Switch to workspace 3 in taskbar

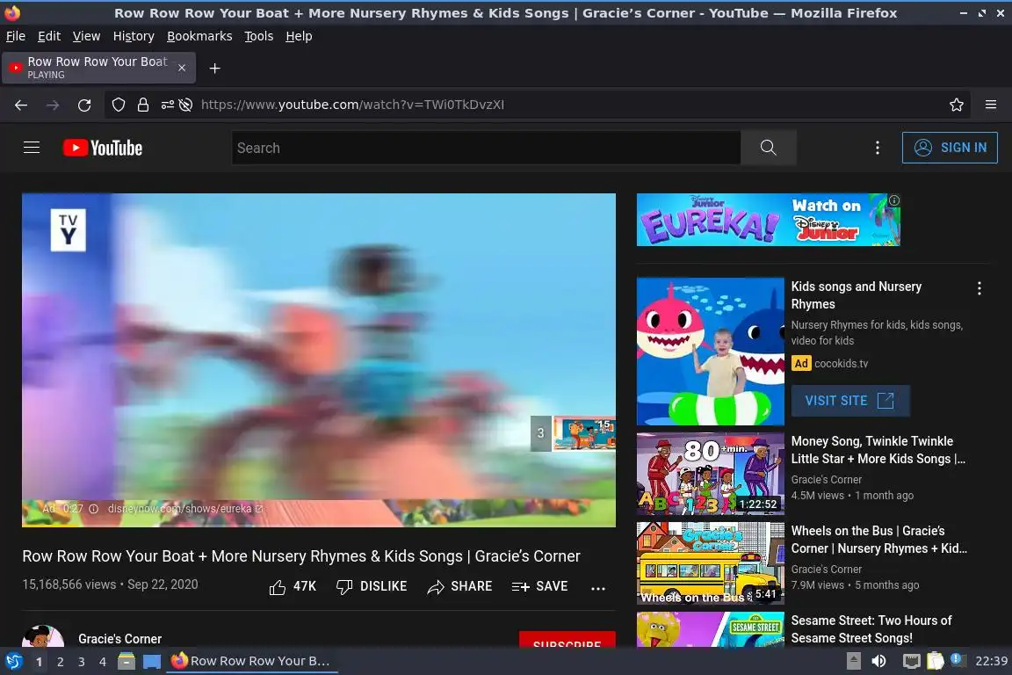[82, 662]
